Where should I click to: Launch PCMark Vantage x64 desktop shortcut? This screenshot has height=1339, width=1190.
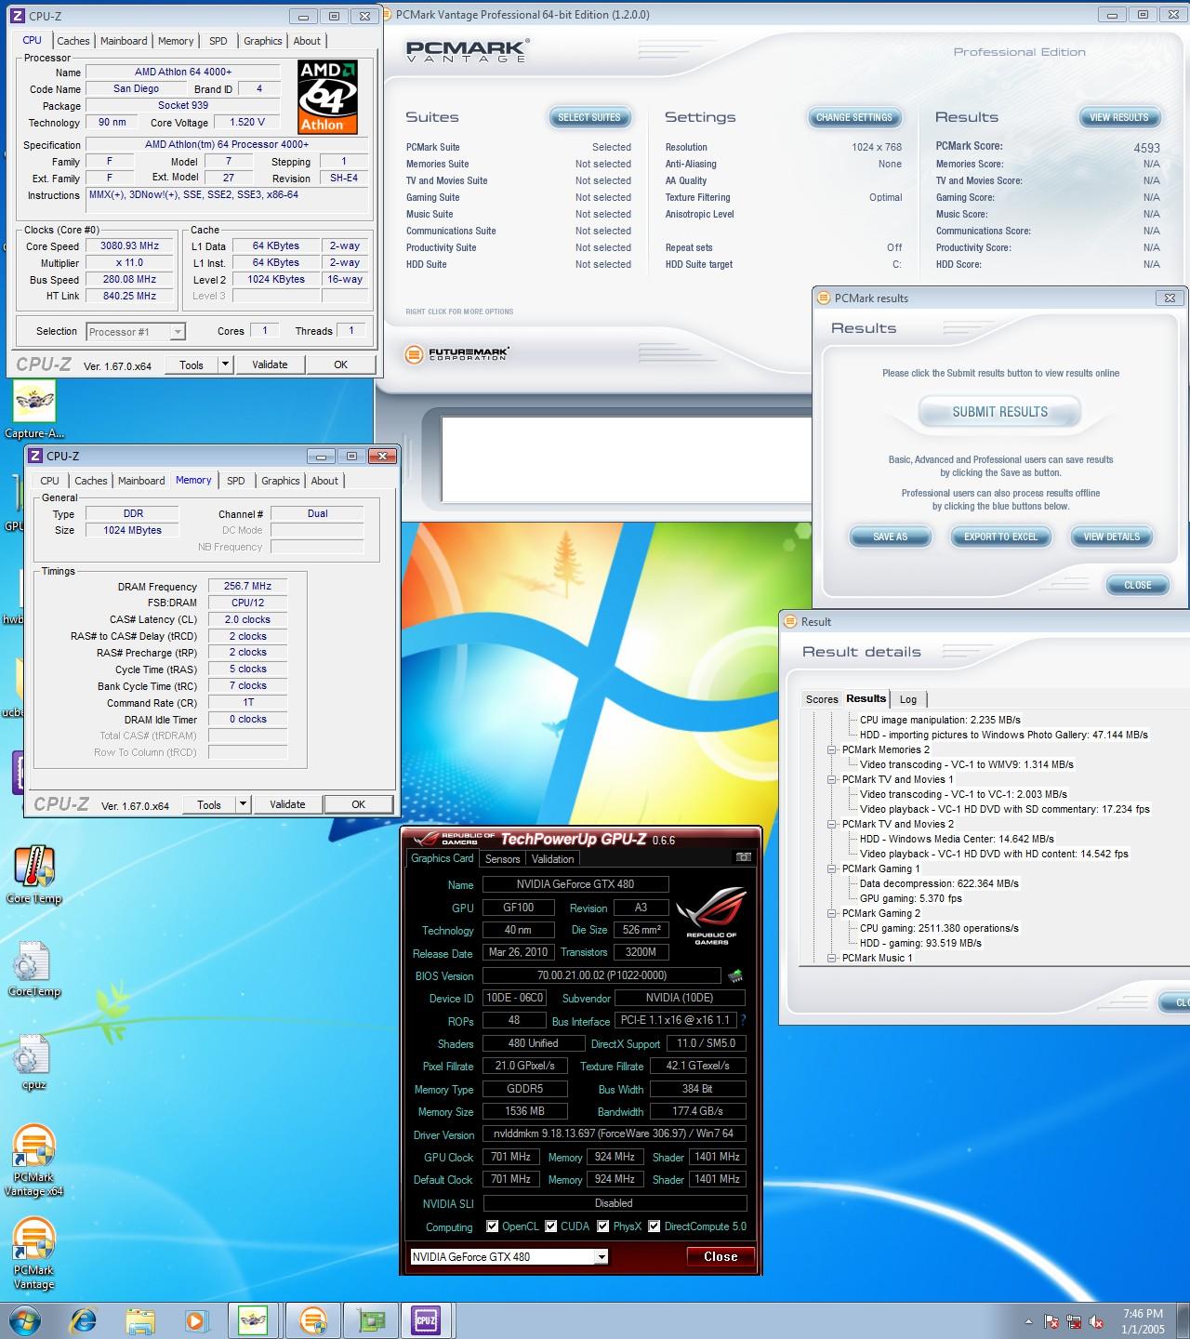click(34, 1160)
